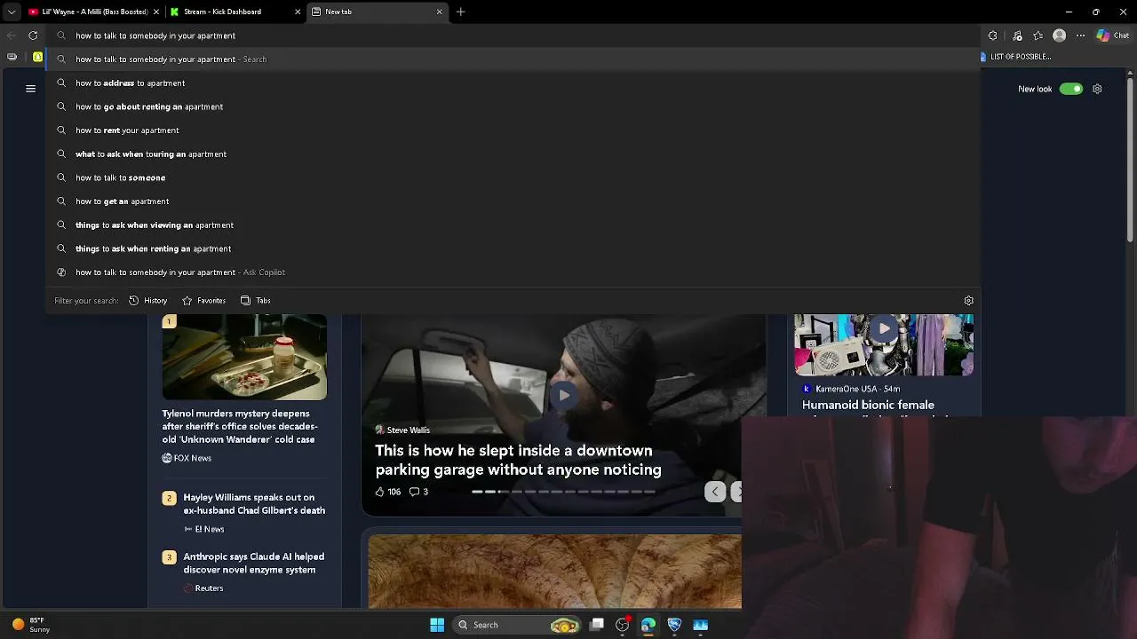Select suggestion 'how to address to apartment'
Image resolution: width=1137 pixels, height=639 pixels.
513,83
